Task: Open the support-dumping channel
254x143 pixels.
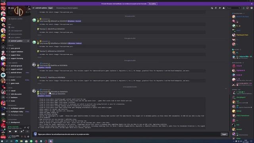Action: [17, 58]
